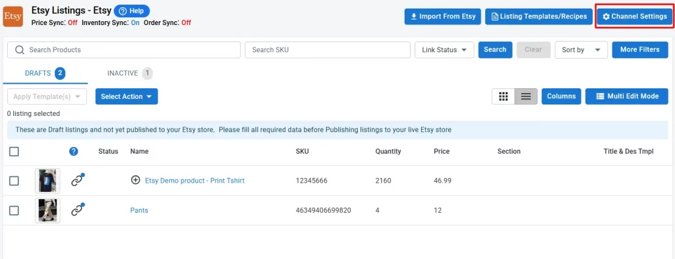Open Etsy Demo product - Print Tshirt link

194,181
